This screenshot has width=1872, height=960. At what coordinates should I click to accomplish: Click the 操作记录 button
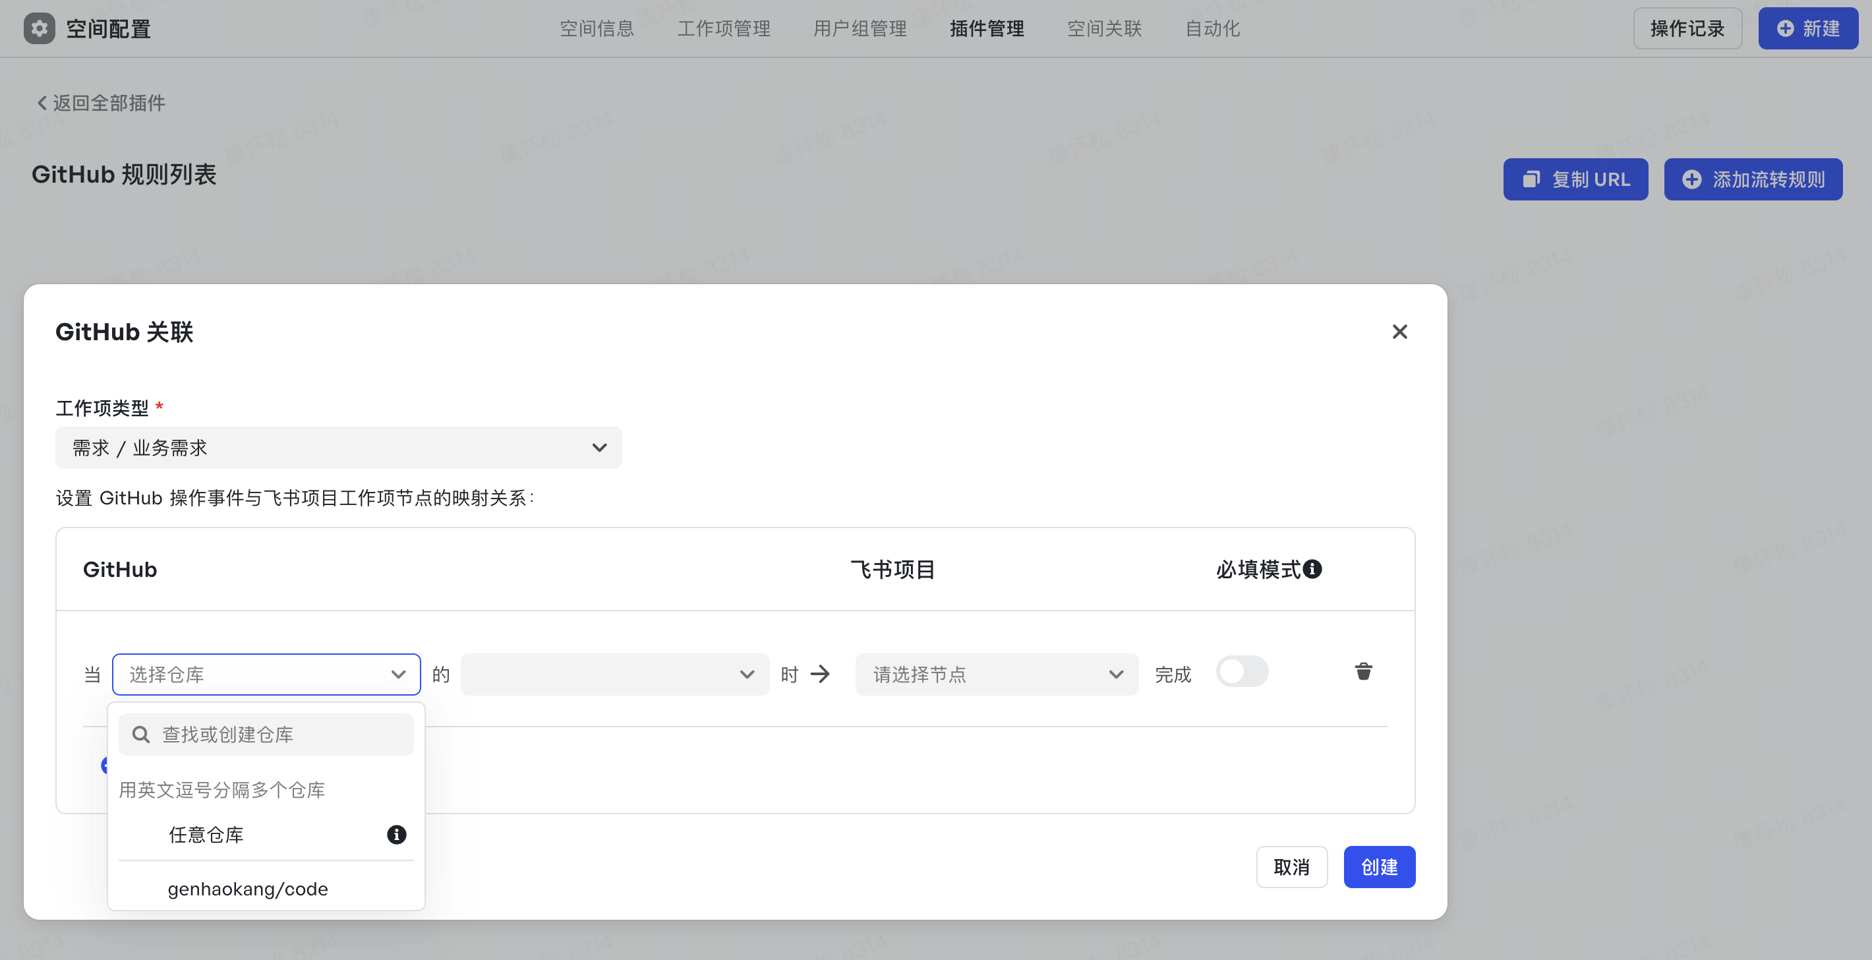pos(1687,28)
